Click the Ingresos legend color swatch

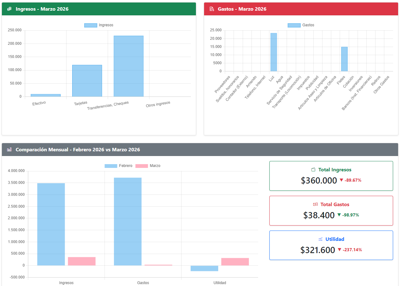[x=91, y=25]
